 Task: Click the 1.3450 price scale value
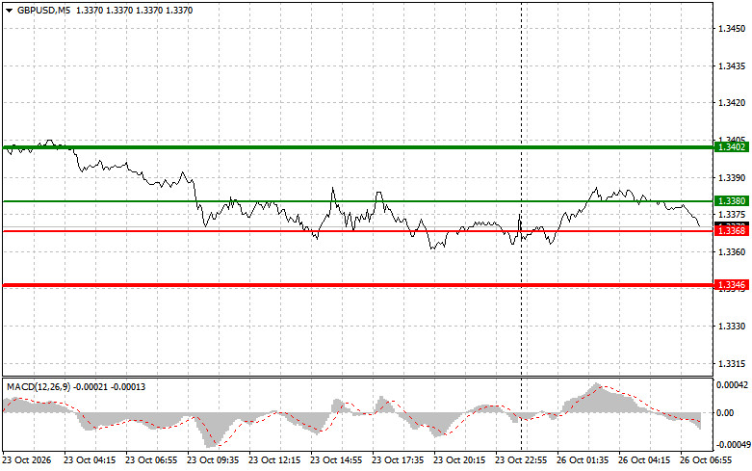(x=732, y=28)
